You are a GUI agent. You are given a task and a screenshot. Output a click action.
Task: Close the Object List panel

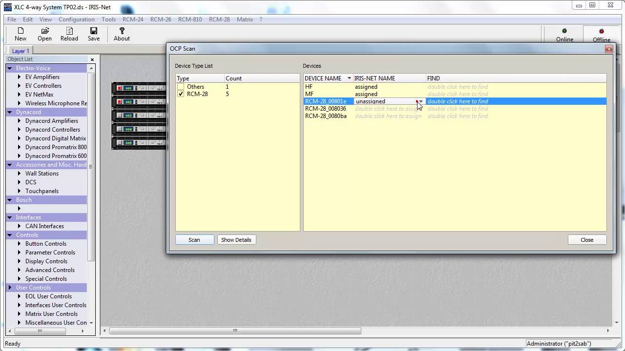(x=92, y=59)
